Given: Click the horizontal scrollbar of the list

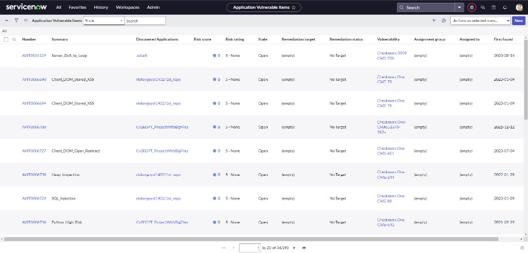Looking at the screenshot, I should point(251,239).
